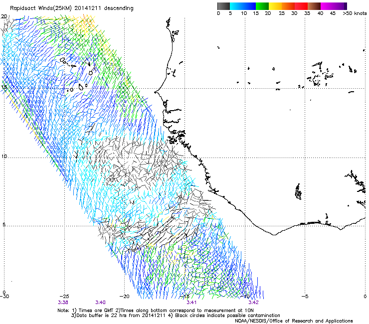
Task: Click the orange 25-30 knots color swatch
Action: (x=288, y=6)
